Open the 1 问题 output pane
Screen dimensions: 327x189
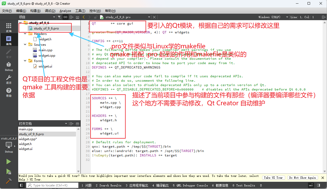[x=87, y=185]
